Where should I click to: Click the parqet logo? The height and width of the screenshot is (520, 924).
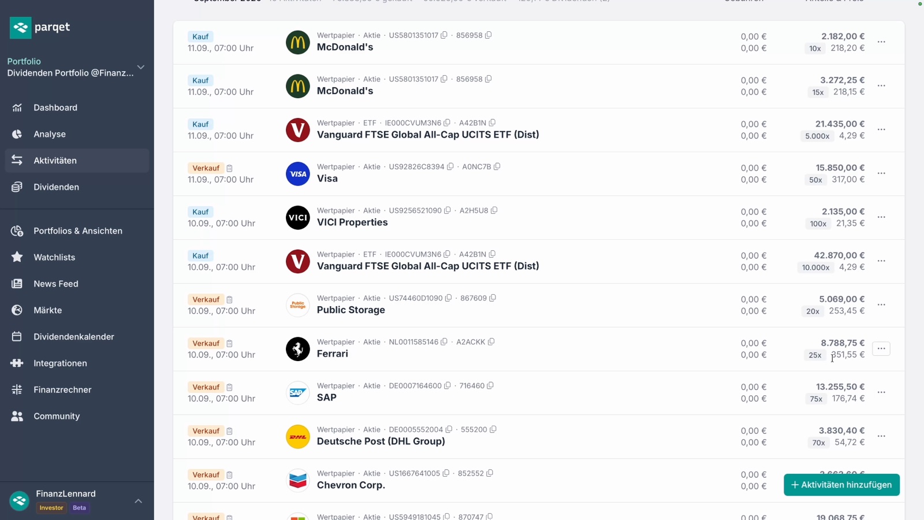(40, 27)
